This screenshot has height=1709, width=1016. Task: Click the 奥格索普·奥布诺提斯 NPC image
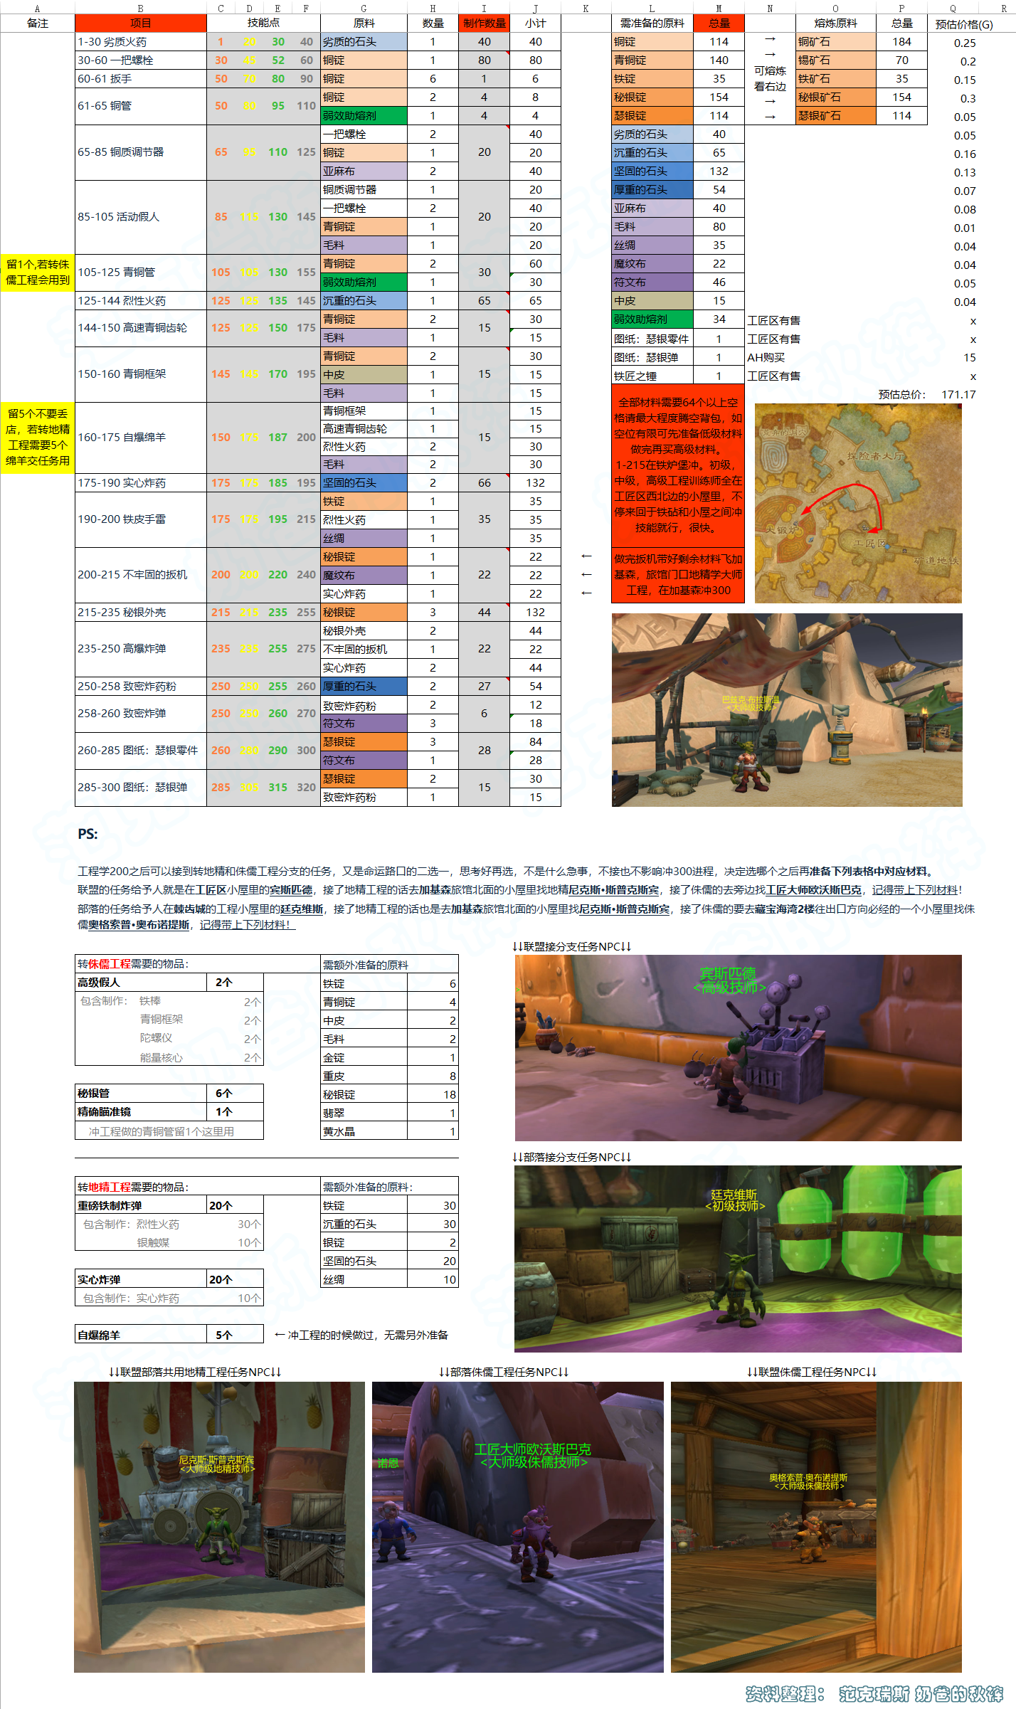click(x=816, y=1527)
